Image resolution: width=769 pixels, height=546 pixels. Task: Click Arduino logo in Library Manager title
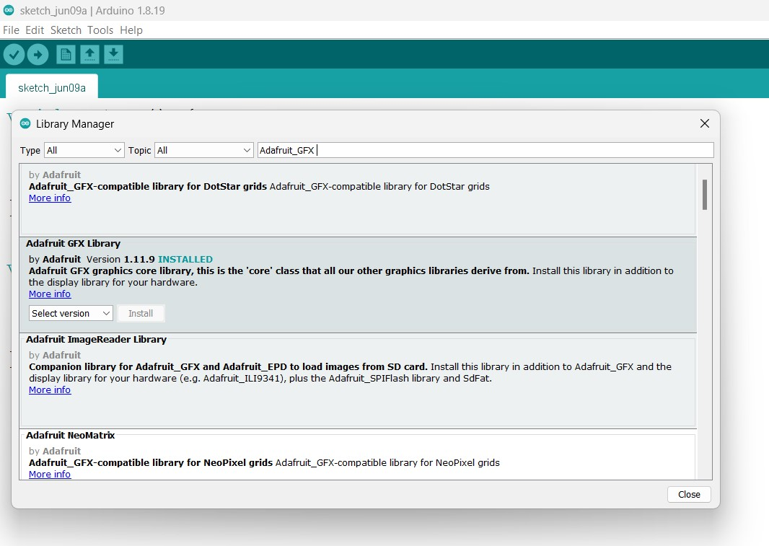[x=25, y=124]
